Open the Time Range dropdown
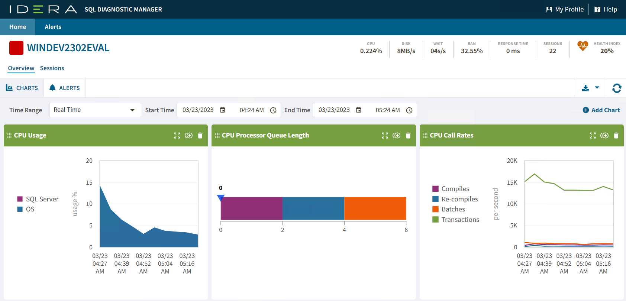626x301 pixels. 96,110
